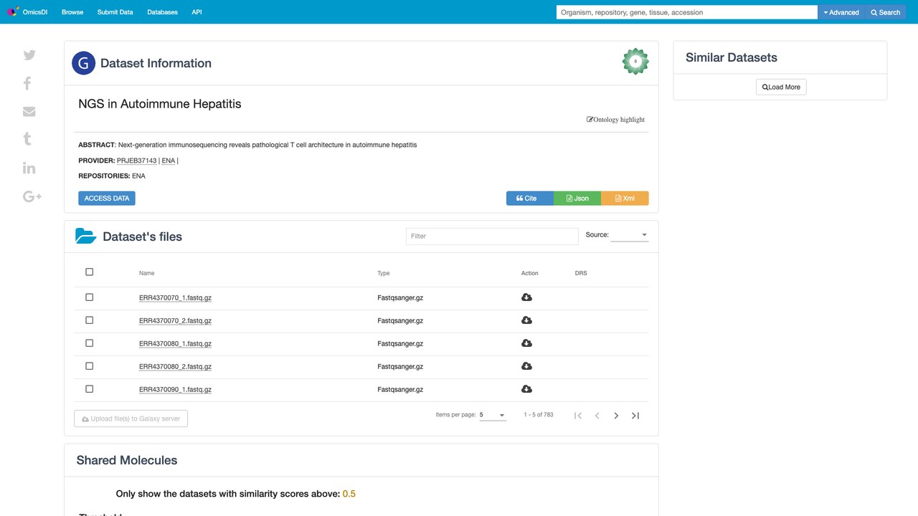Download ERR4370070_1.fastq.gz via cloud icon
The height and width of the screenshot is (516, 918).
coord(526,297)
